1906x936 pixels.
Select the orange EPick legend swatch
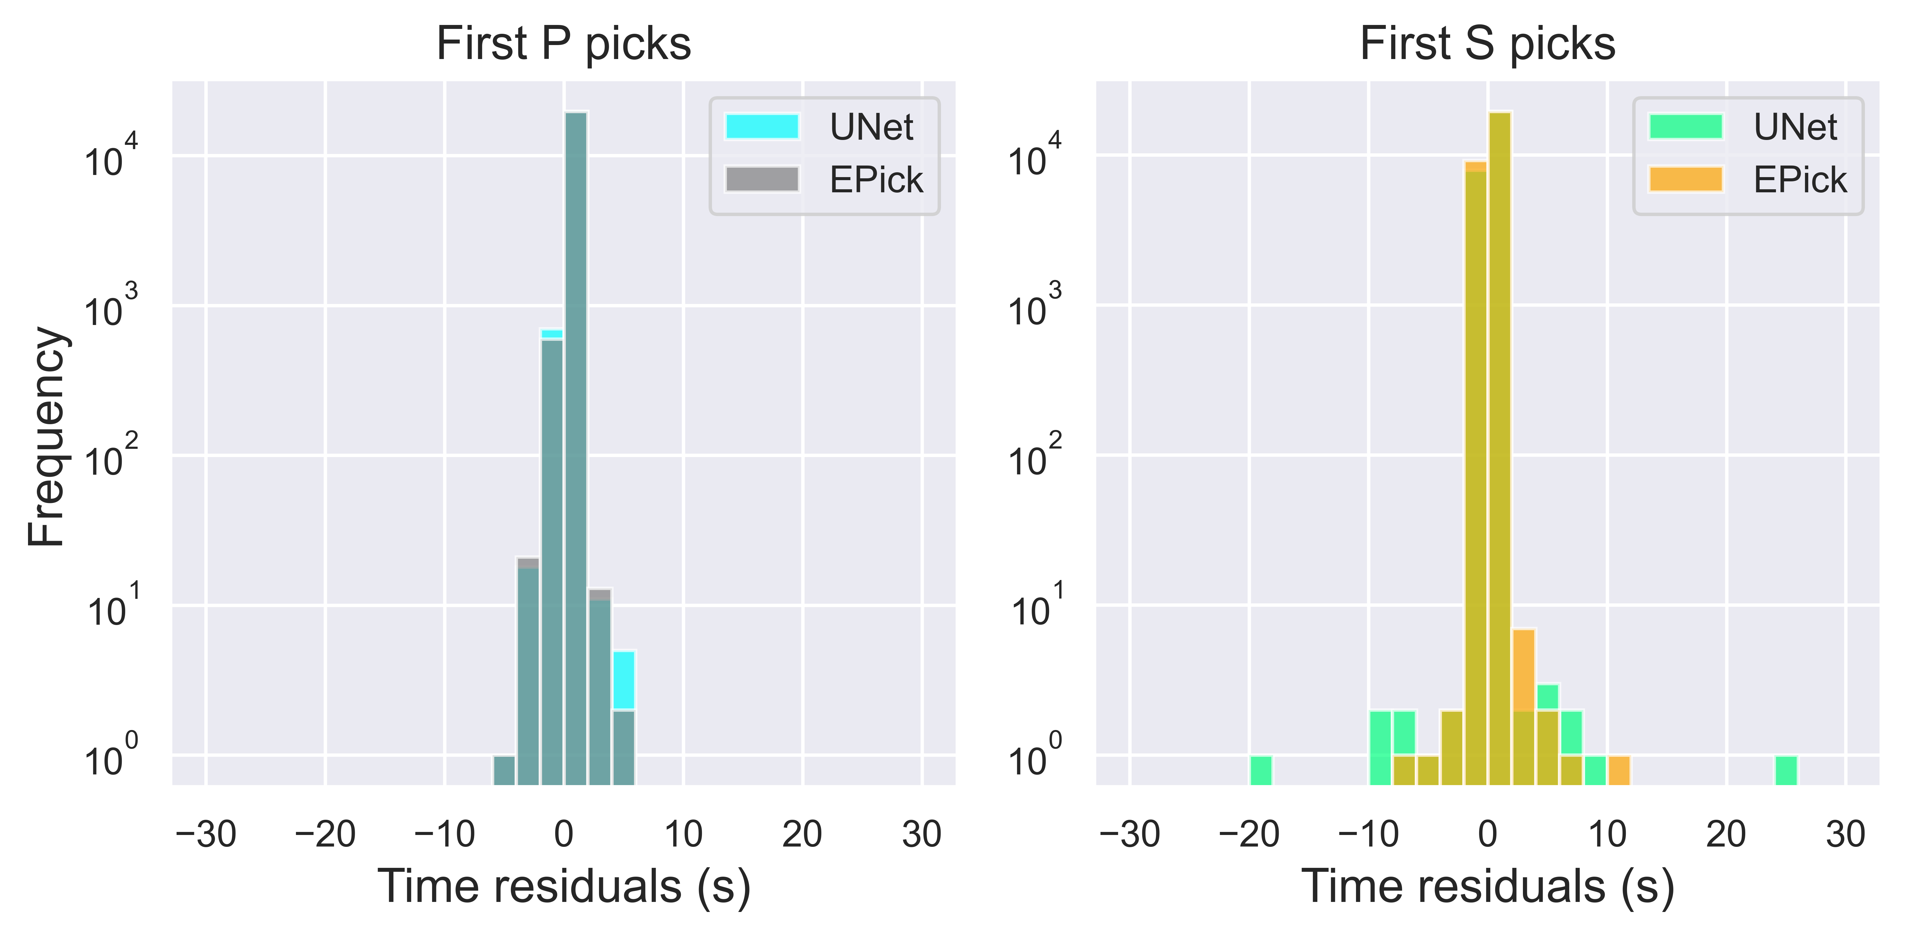[1686, 180]
